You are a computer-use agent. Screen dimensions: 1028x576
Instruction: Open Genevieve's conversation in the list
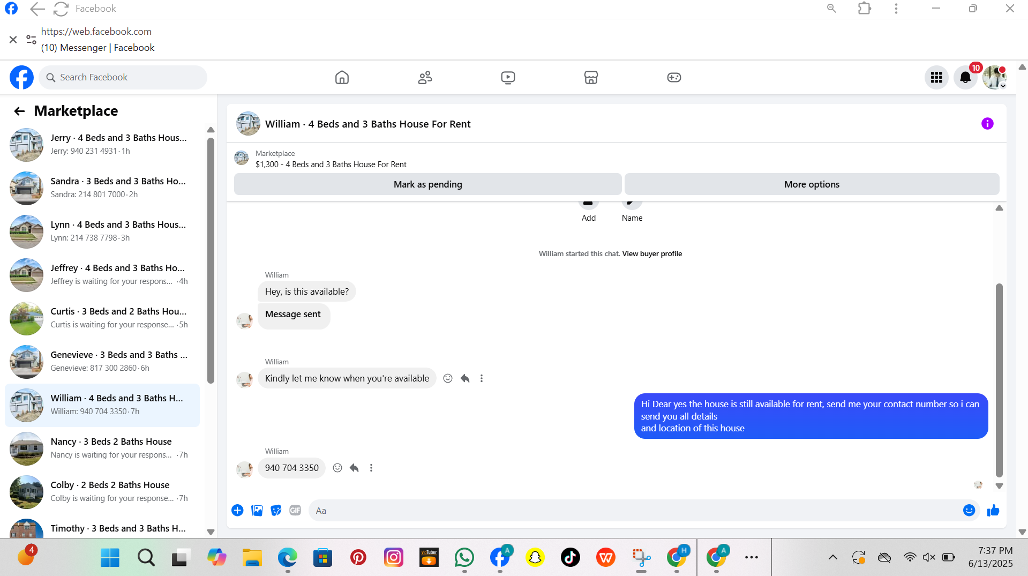coord(102,362)
